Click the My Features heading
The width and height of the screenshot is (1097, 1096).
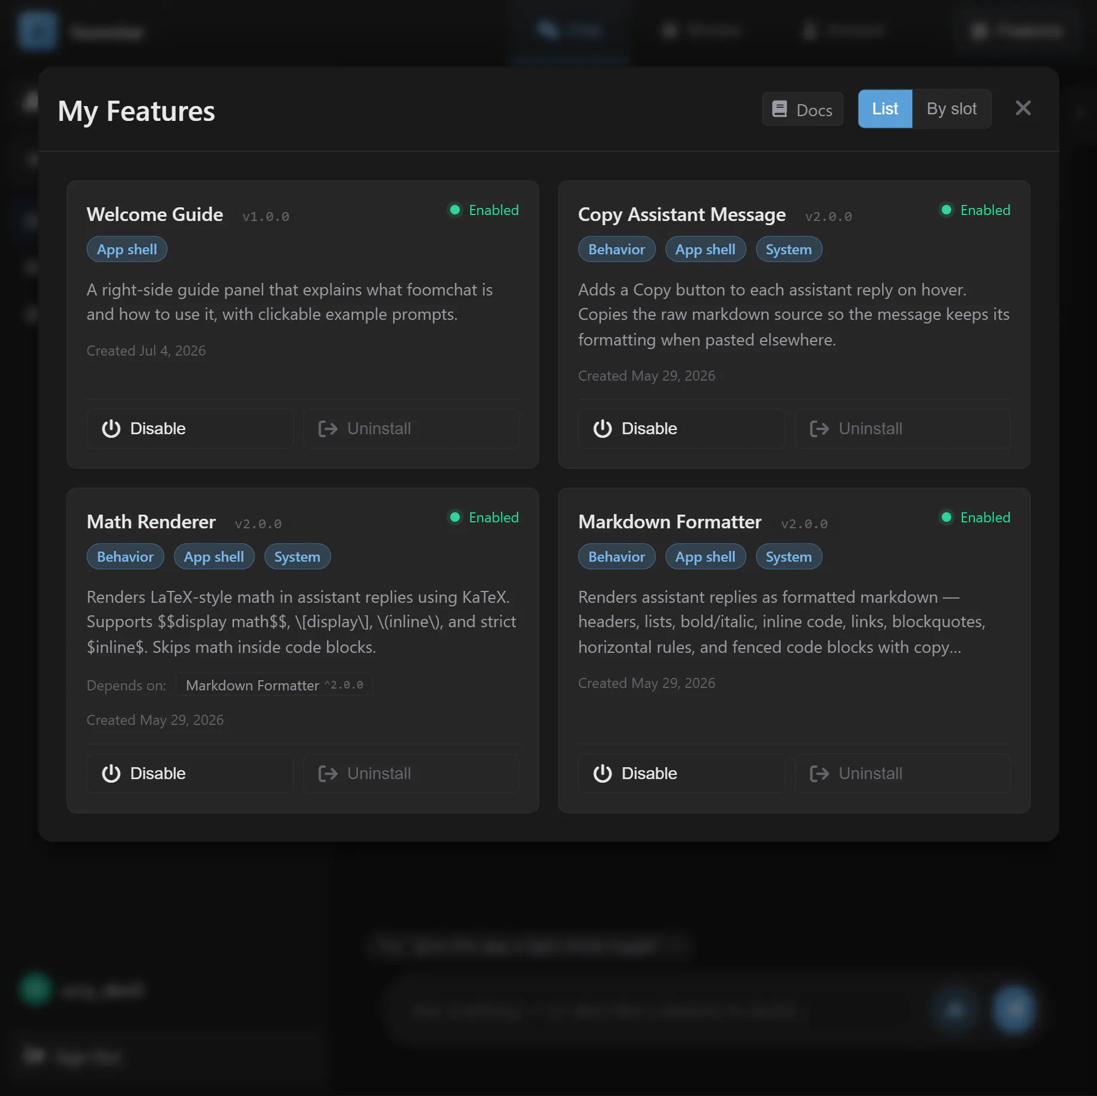coord(136,111)
